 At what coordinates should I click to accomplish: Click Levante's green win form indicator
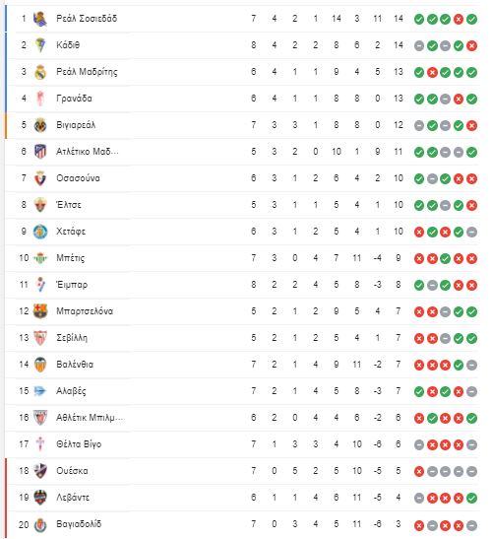(x=471, y=498)
